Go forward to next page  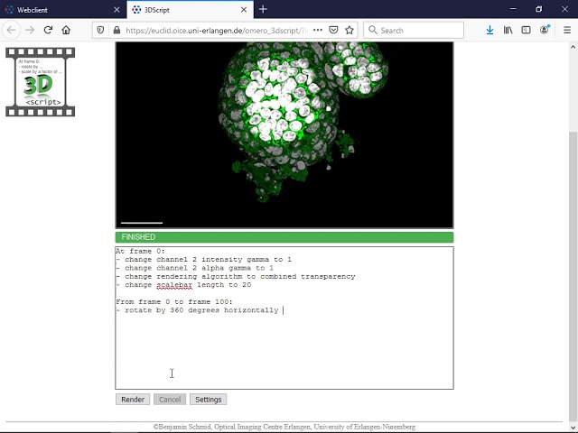click(x=30, y=30)
